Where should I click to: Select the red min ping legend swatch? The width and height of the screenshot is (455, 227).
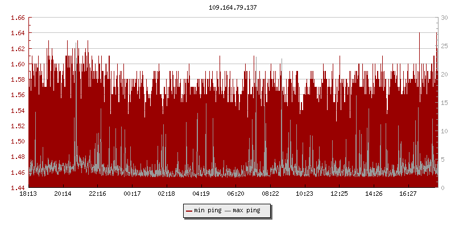(x=189, y=211)
